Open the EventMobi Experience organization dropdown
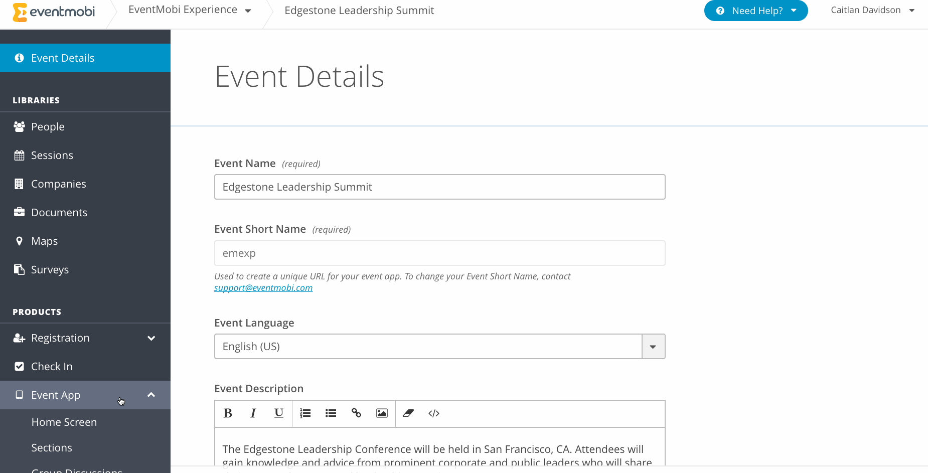928x473 pixels. (x=190, y=10)
